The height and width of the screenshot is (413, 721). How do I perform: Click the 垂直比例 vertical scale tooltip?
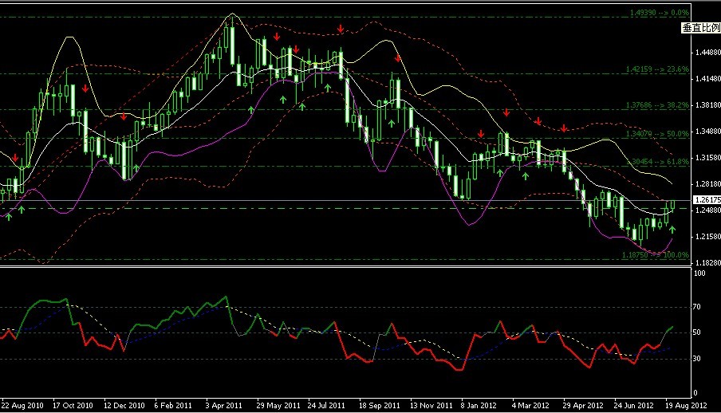coord(701,28)
